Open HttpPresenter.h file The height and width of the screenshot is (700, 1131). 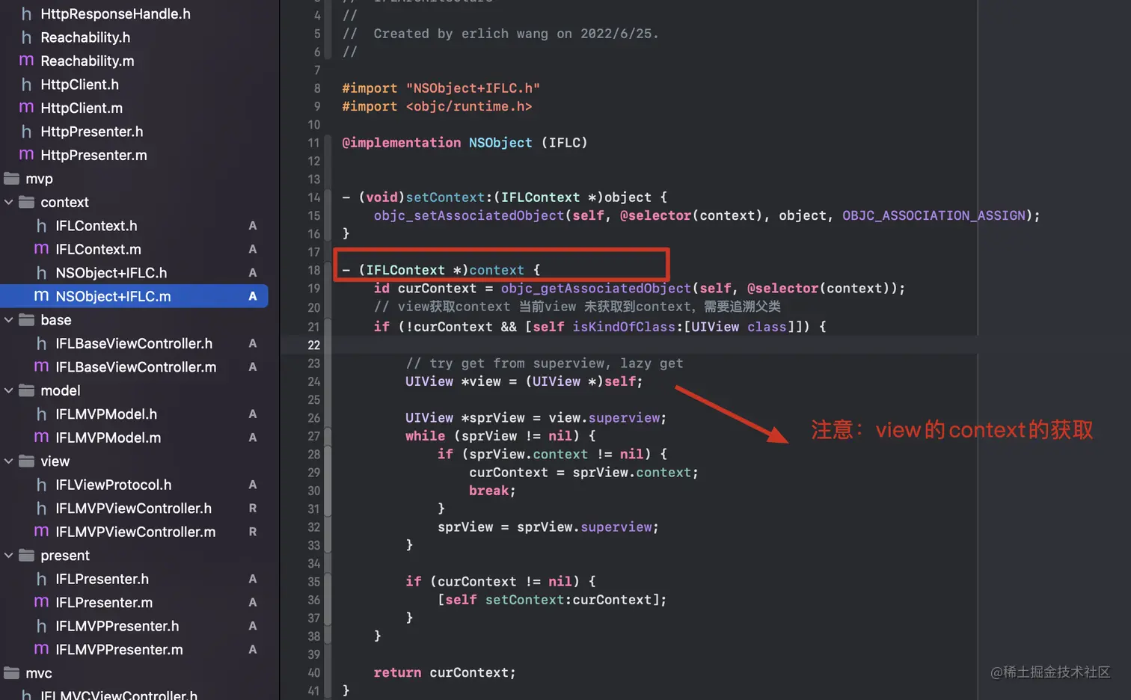pos(91,132)
